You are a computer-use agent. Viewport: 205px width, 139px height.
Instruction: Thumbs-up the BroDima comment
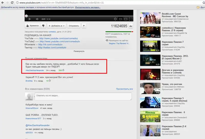tap(50, 81)
